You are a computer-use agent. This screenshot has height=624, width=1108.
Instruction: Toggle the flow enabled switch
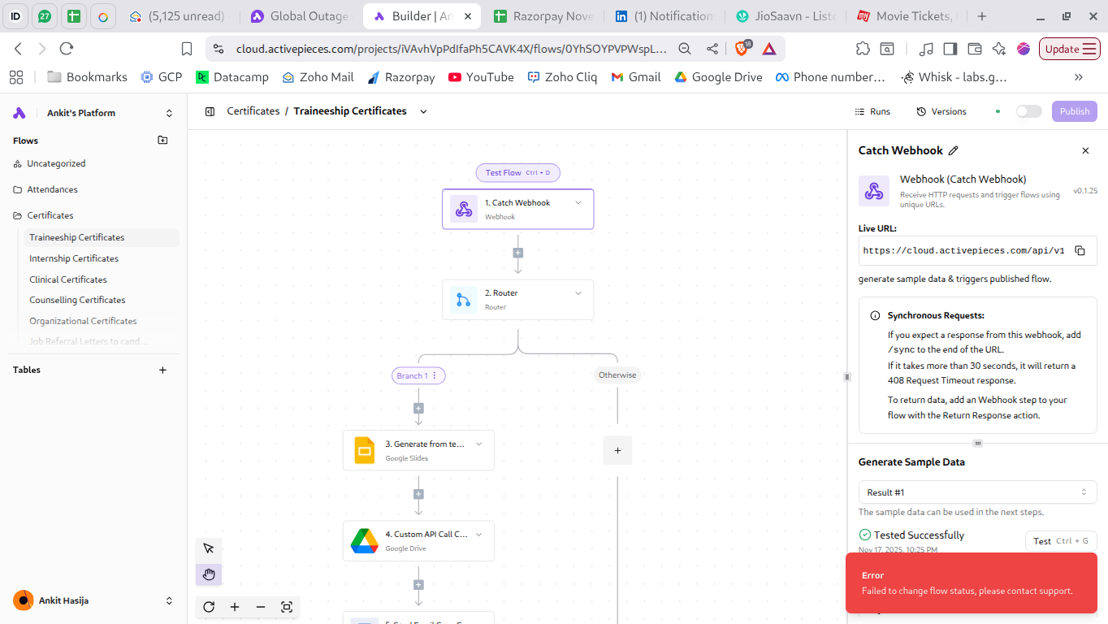point(1028,111)
